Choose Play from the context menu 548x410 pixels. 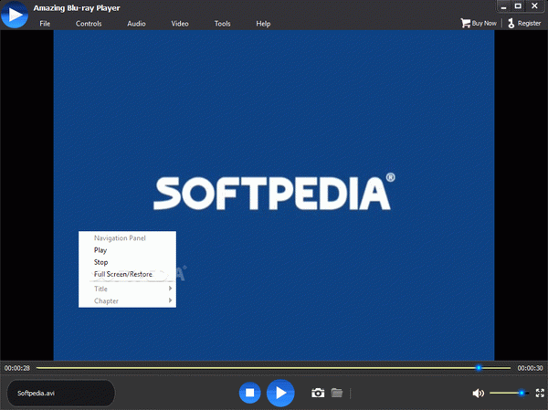[x=127, y=250]
